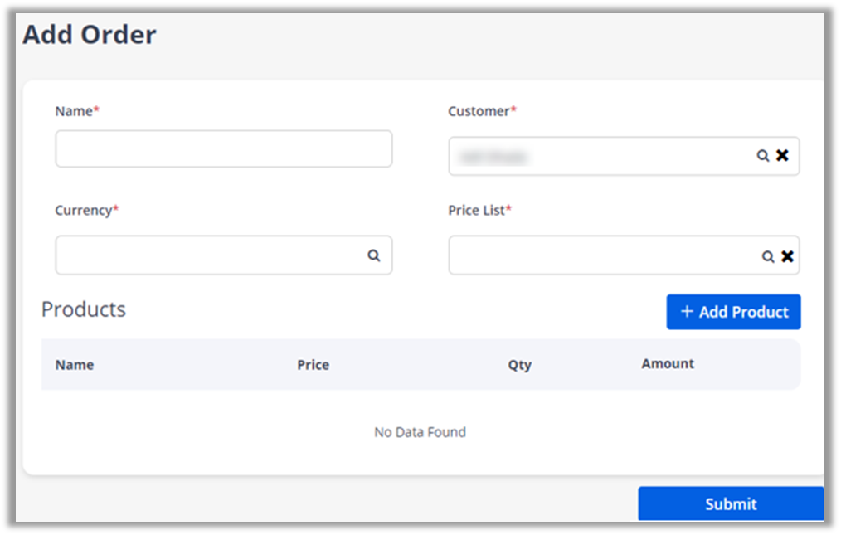Image resolution: width=841 pixels, height=535 pixels.
Task: Click the No Data Found message
Action: click(x=420, y=432)
